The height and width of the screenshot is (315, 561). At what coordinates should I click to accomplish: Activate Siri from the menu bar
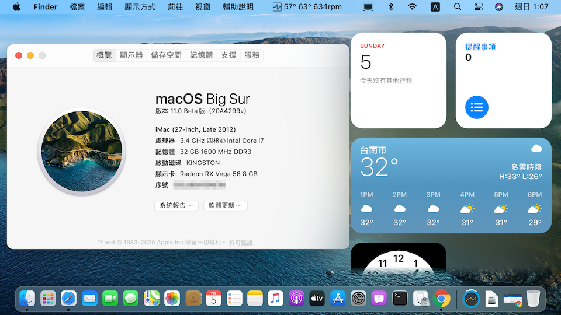499,7
